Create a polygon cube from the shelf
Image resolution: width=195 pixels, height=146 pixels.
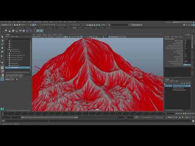tap(9, 31)
